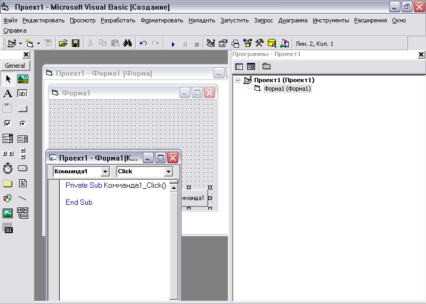426x304 pixels.
Task: Select the TextBox (ab|) control tool
Action: [x=22, y=94]
